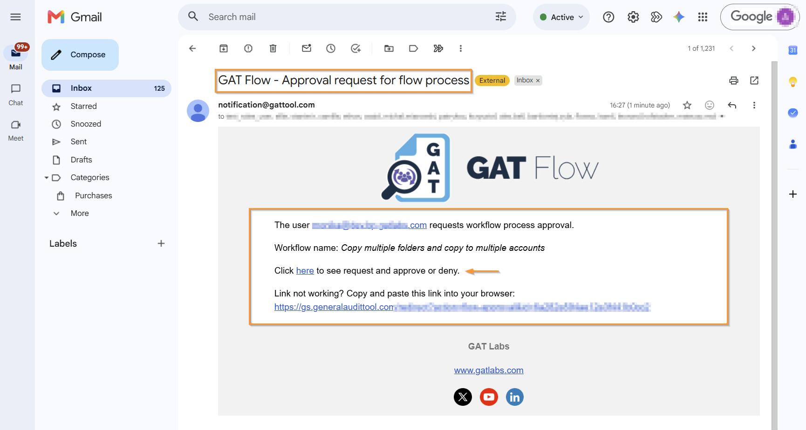Remove the Inbox label with its x
The height and width of the screenshot is (430, 806).
click(538, 81)
